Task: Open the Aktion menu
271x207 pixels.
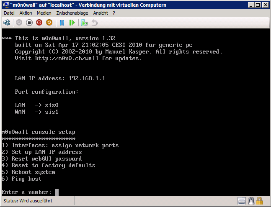Action: point(26,13)
